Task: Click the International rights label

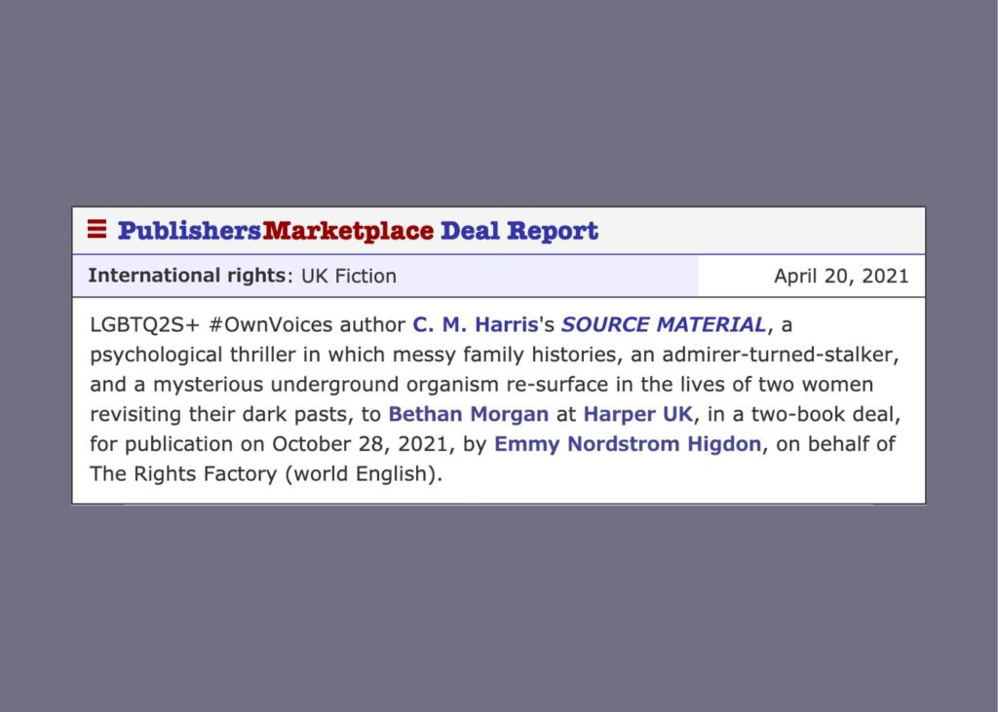Action: click(x=187, y=276)
